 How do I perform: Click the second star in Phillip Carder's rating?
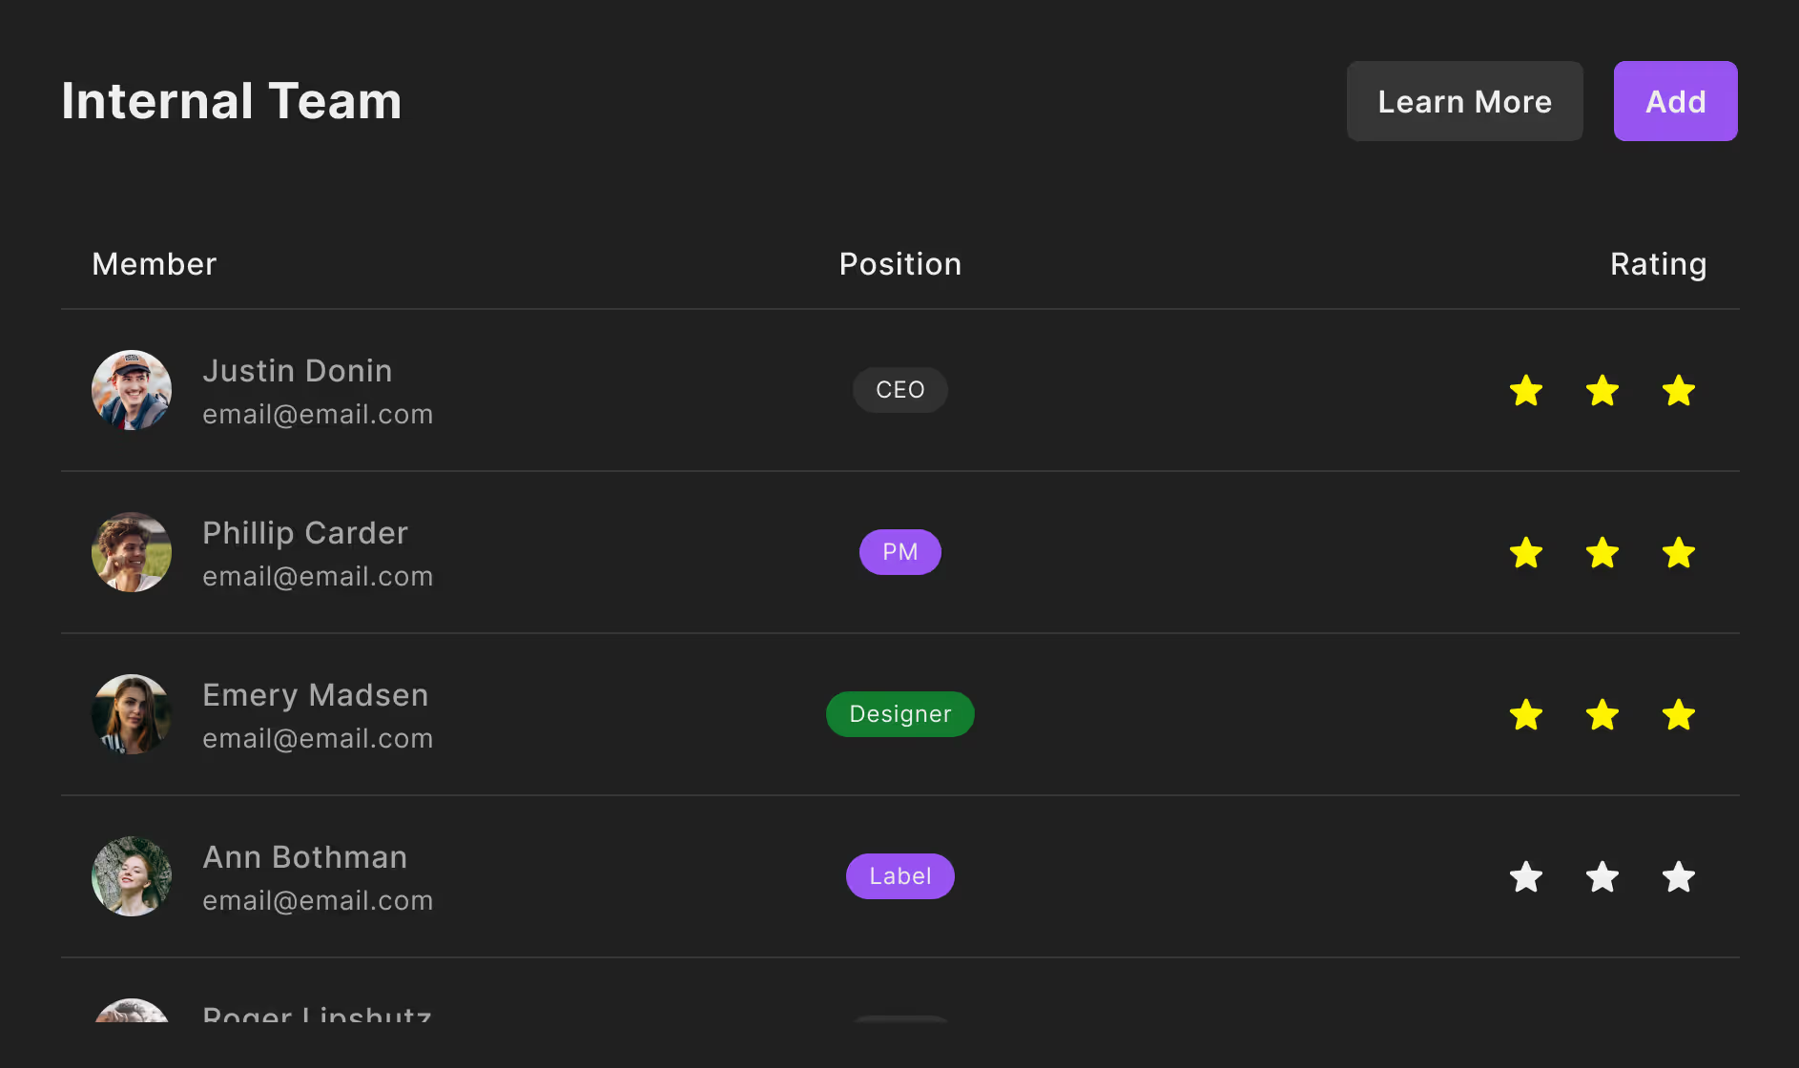1603,553
